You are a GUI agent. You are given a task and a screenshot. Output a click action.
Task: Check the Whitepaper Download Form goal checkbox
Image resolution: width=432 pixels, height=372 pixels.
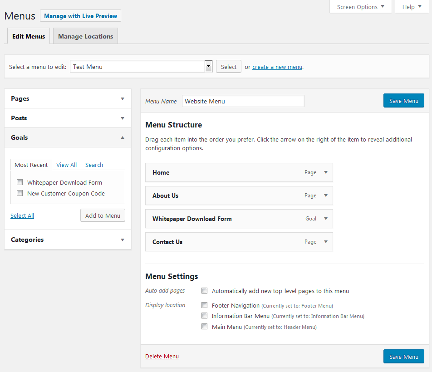point(20,182)
